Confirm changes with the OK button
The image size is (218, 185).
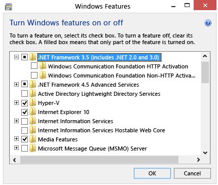pyautogui.click(x=152, y=173)
